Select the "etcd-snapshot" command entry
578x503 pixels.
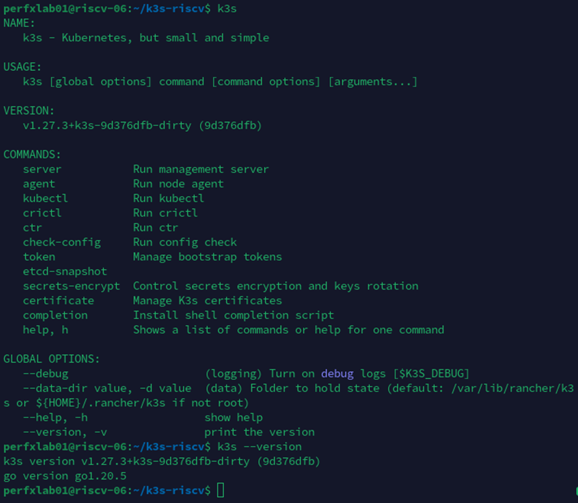pos(65,272)
